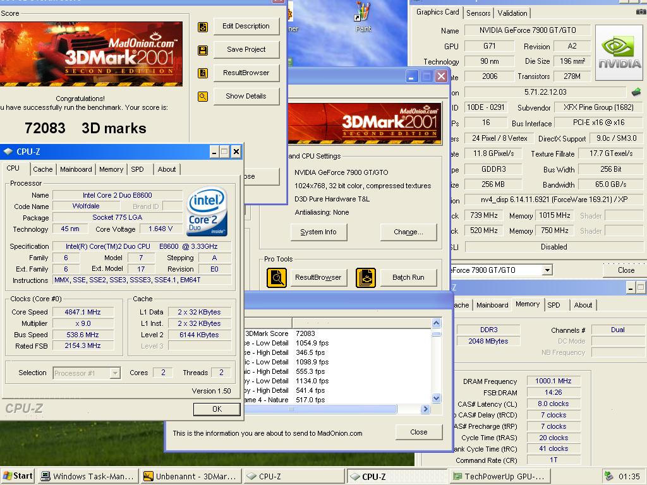The width and height of the screenshot is (647, 485).
Task: Open the Processor #1 selection dropdown
Action: (x=115, y=373)
